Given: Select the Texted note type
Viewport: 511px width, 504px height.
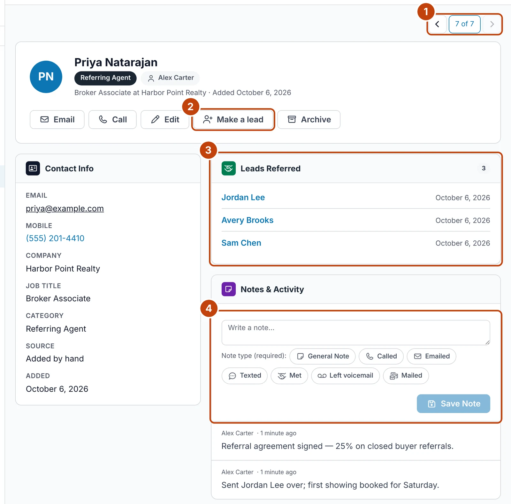Looking at the screenshot, I should [245, 376].
